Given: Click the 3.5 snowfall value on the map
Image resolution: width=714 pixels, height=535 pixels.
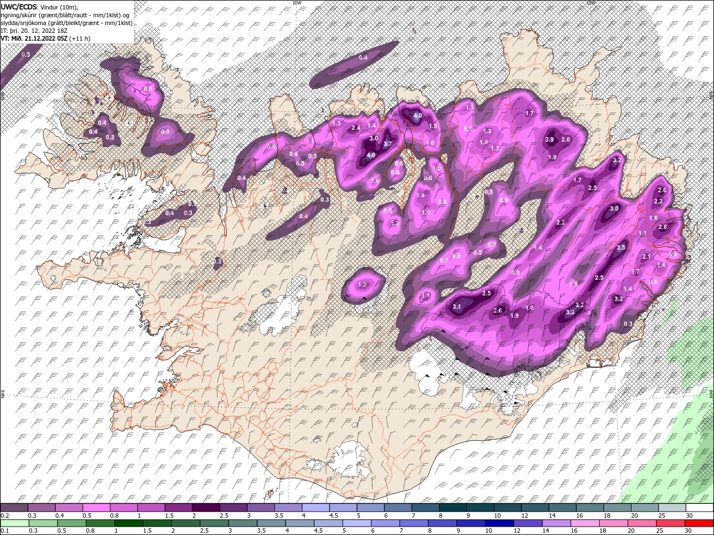Looking at the screenshot, I should [621, 247].
